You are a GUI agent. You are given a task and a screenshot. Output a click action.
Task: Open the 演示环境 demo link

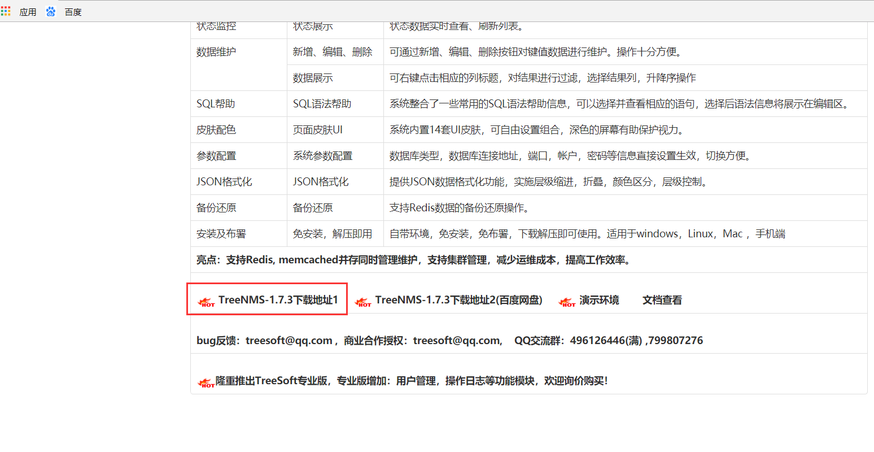coord(599,300)
